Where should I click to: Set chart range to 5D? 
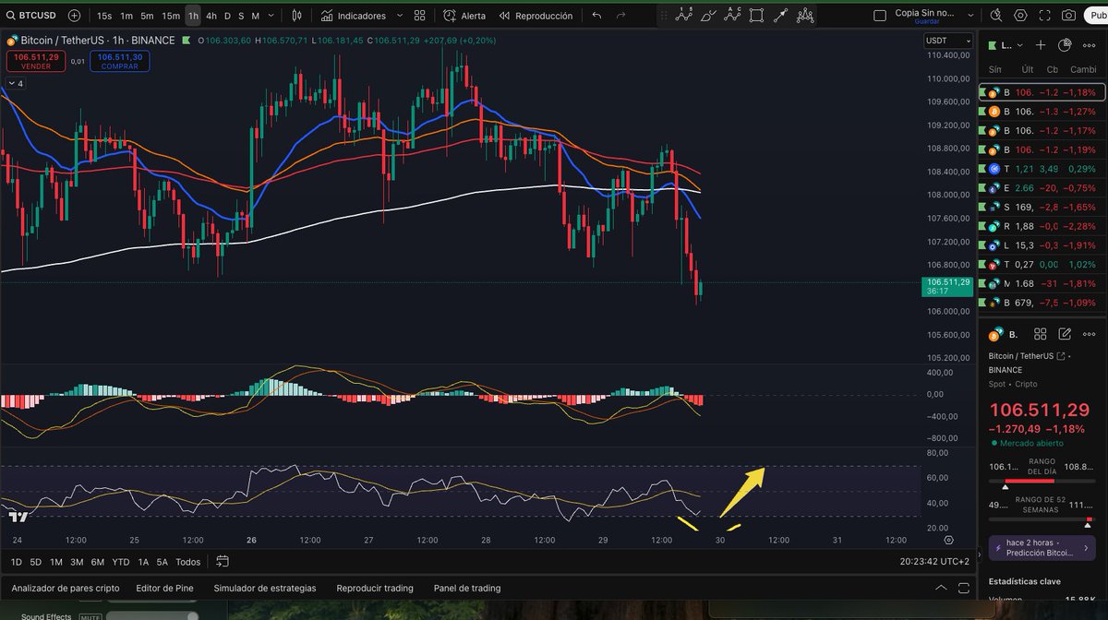pyautogui.click(x=36, y=562)
